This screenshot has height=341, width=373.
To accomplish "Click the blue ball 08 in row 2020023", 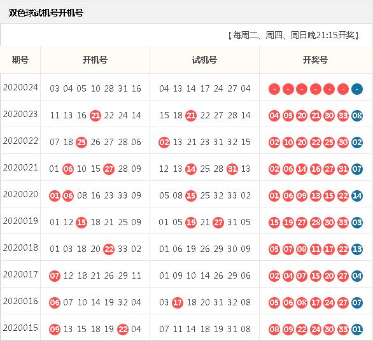I will pyautogui.click(x=357, y=116).
